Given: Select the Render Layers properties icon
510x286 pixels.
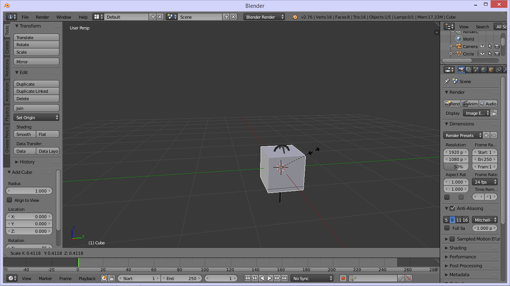Looking at the screenshot, I should pos(469,70).
